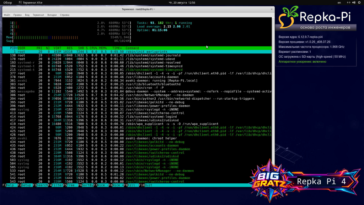Sort by the TIME+ column header
The image size is (364, 205).
117,48
